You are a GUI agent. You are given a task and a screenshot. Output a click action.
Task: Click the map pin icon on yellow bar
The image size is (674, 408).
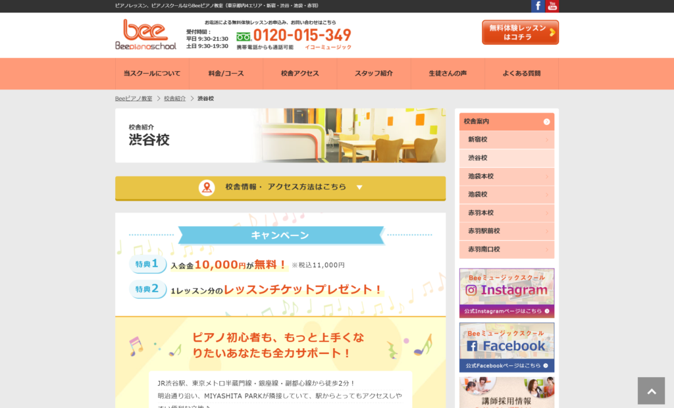pyautogui.click(x=207, y=188)
